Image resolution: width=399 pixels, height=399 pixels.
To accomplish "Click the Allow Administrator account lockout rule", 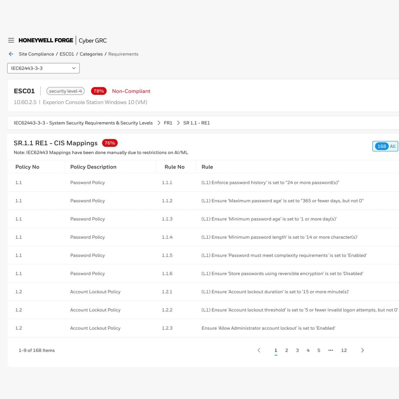I will [x=268, y=328].
